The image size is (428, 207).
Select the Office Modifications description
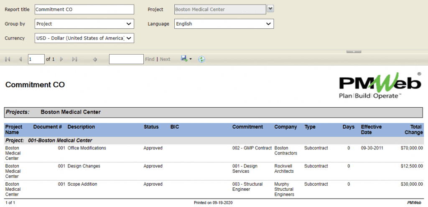point(87,148)
